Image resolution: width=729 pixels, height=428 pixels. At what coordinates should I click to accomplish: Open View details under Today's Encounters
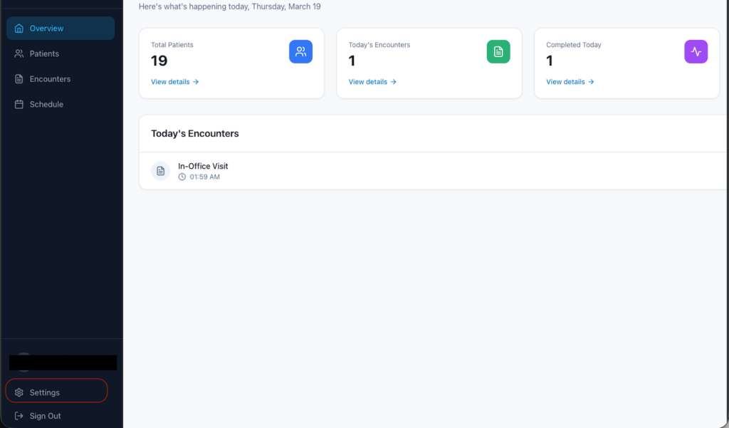click(372, 82)
